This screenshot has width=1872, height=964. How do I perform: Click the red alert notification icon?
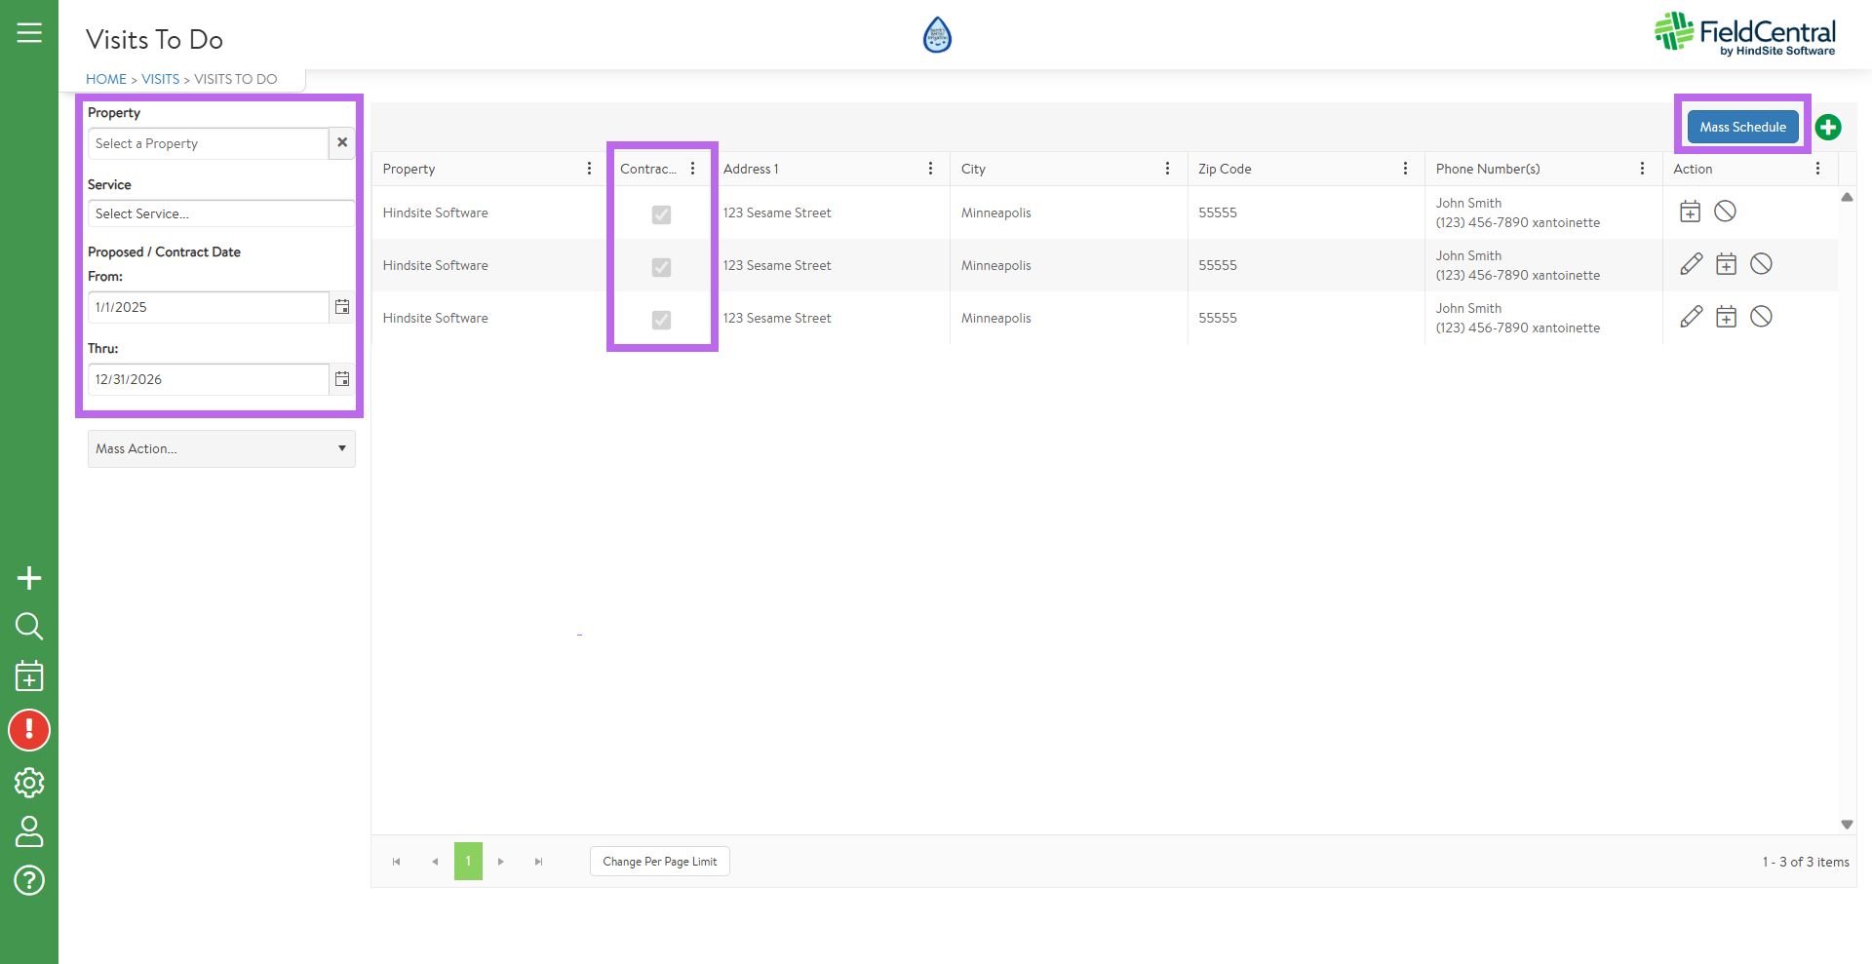(x=29, y=730)
